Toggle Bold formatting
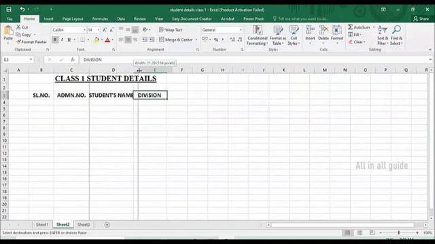This screenshot has width=435, height=244. 55,40
